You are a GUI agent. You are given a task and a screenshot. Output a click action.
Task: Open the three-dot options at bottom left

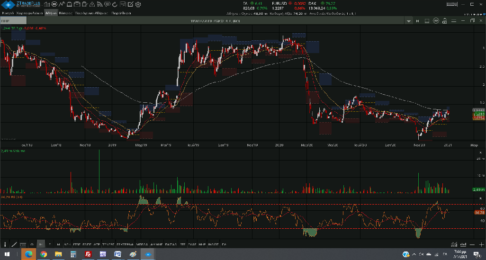click(x=5, y=244)
